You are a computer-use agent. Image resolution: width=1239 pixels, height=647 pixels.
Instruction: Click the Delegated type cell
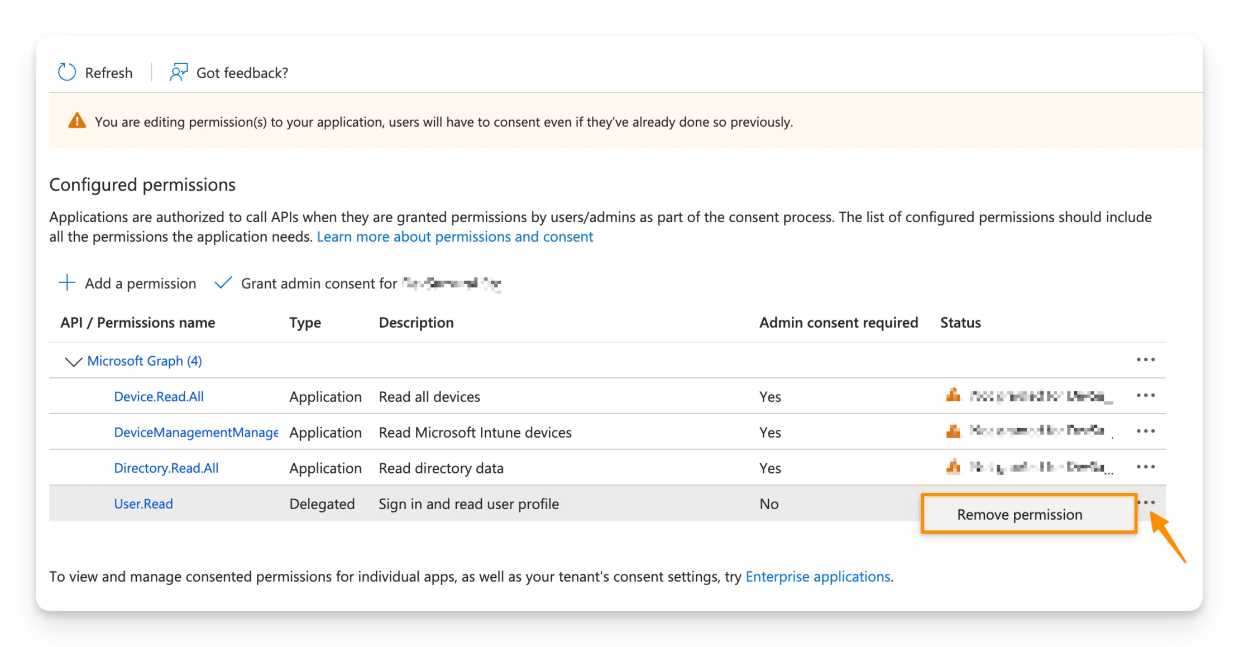pos(322,504)
